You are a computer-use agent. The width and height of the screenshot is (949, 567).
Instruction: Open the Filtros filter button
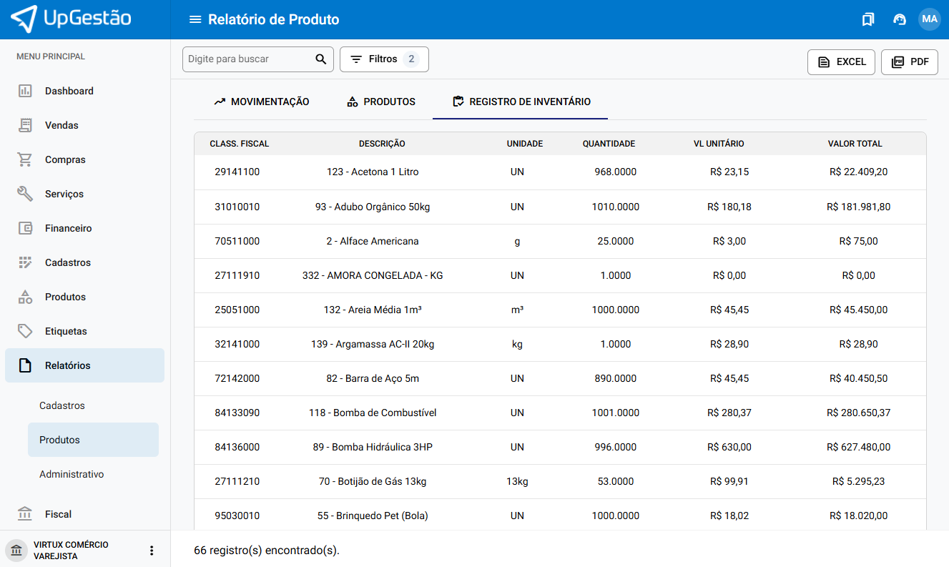(x=383, y=59)
